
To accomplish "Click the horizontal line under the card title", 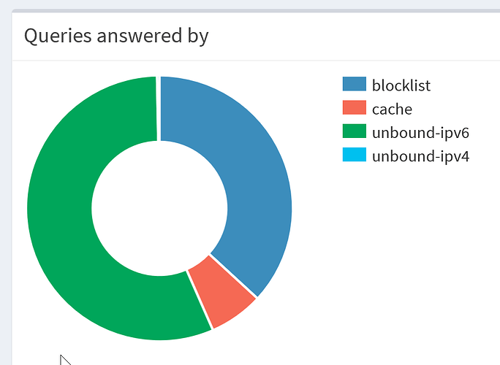I will 256,61.
